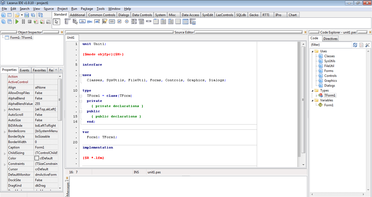Collapse the Variables folder in Code Explorer

(x=312, y=100)
